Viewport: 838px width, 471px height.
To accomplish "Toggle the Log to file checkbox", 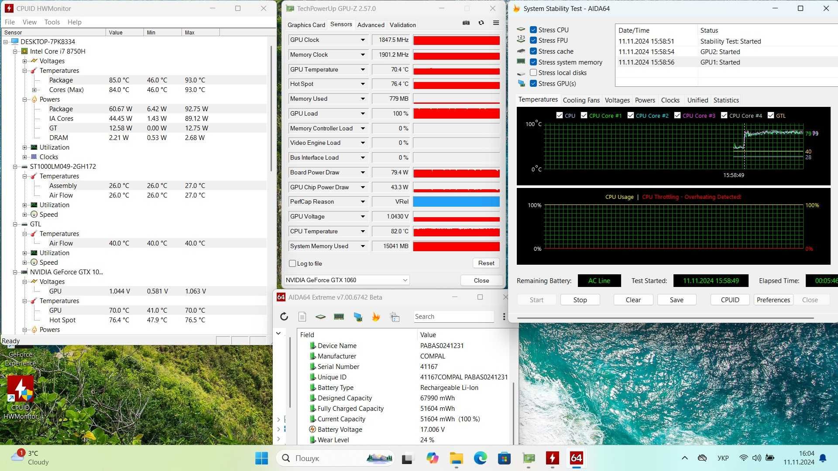I will point(292,263).
